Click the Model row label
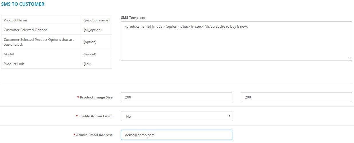354x143 pixels. pyautogui.click(x=9, y=54)
